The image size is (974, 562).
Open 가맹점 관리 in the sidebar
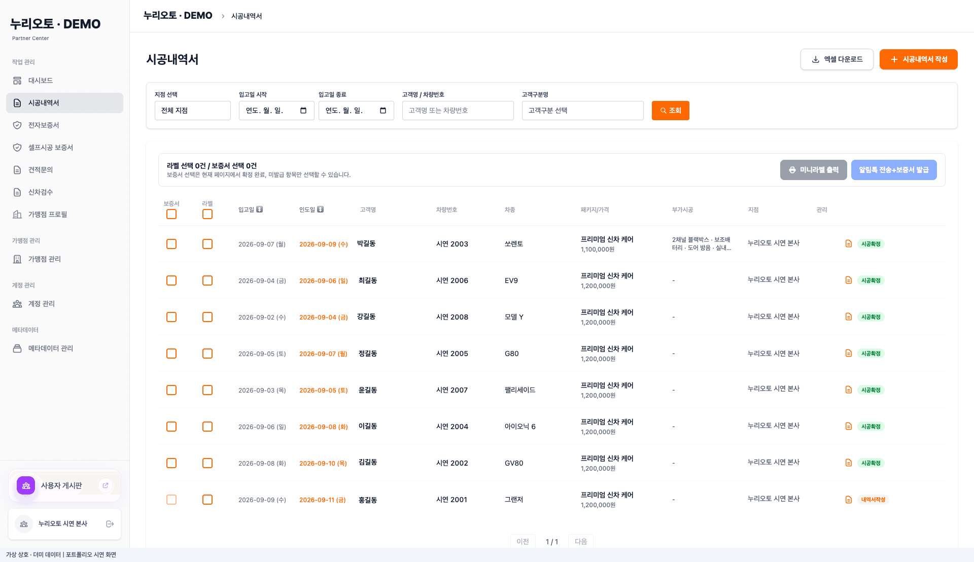[x=64, y=259]
